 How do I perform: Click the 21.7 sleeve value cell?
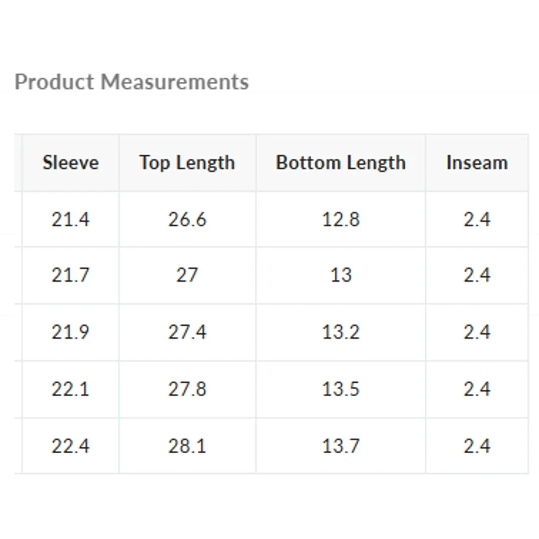click(x=71, y=275)
